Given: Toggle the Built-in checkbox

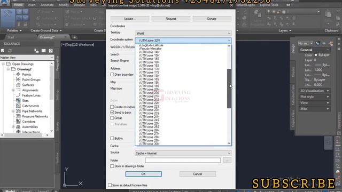Looking at the screenshot, I should [x=112, y=139].
